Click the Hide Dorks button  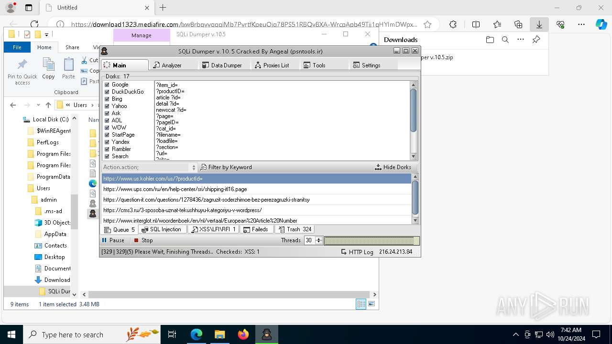[x=393, y=167]
